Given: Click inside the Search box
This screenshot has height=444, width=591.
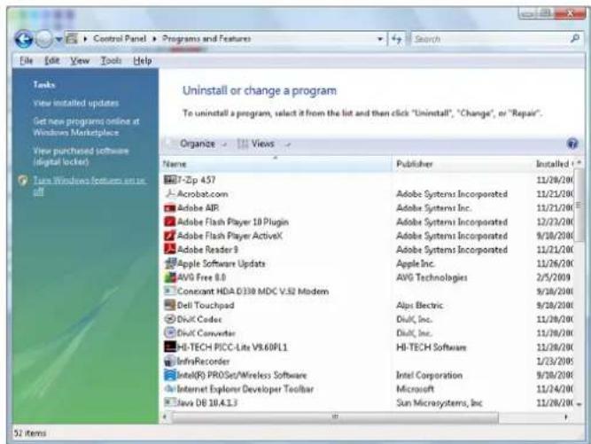Looking at the screenshot, I should click(x=490, y=39).
